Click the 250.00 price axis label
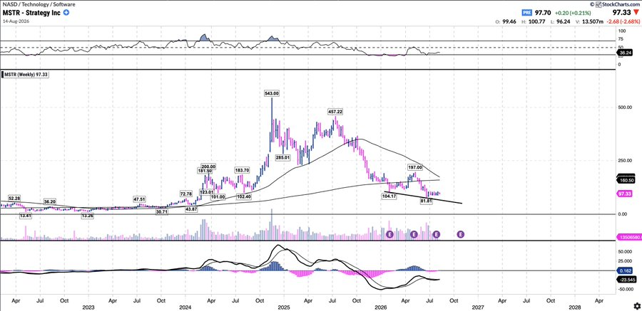The width and height of the screenshot is (642, 311). (625, 161)
